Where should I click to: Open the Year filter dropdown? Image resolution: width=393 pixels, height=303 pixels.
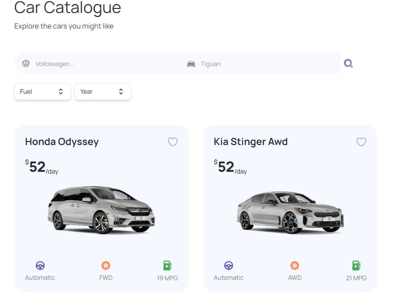[x=103, y=91]
